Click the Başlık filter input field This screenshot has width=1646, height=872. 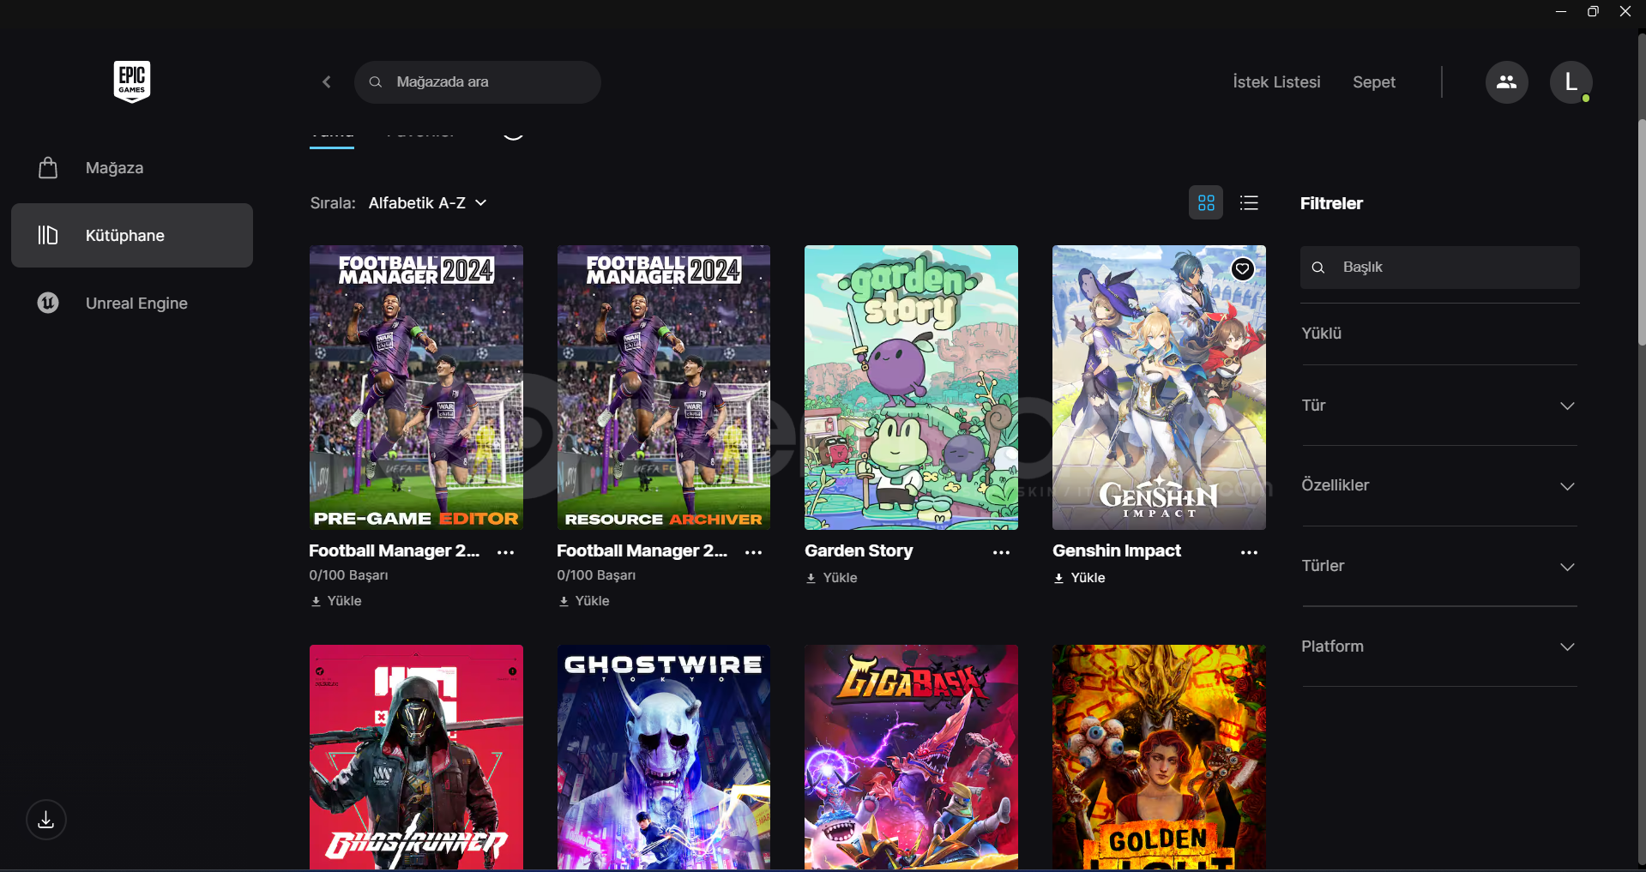click(x=1439, y=268)
